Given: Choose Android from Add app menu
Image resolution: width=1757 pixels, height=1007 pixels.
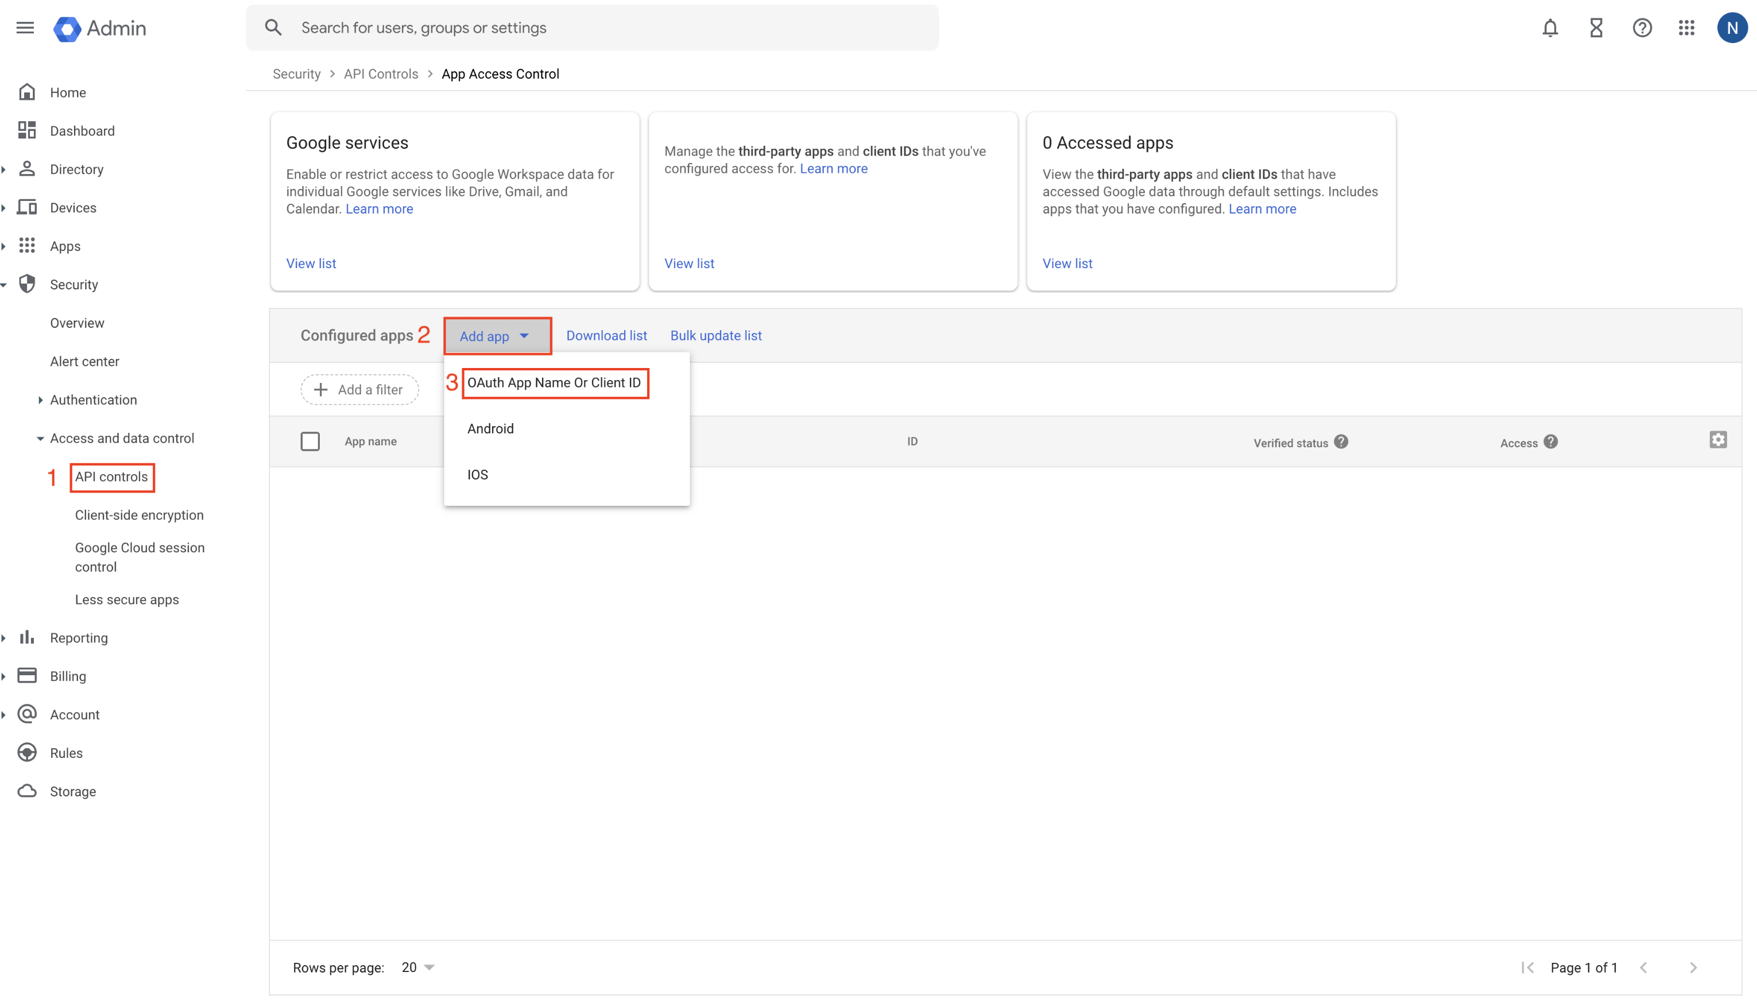Looking at the screenshot, I should 490,429.
